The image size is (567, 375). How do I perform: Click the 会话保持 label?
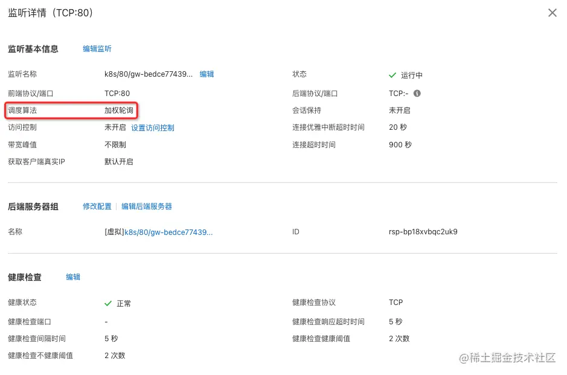(x=307, y=111)
